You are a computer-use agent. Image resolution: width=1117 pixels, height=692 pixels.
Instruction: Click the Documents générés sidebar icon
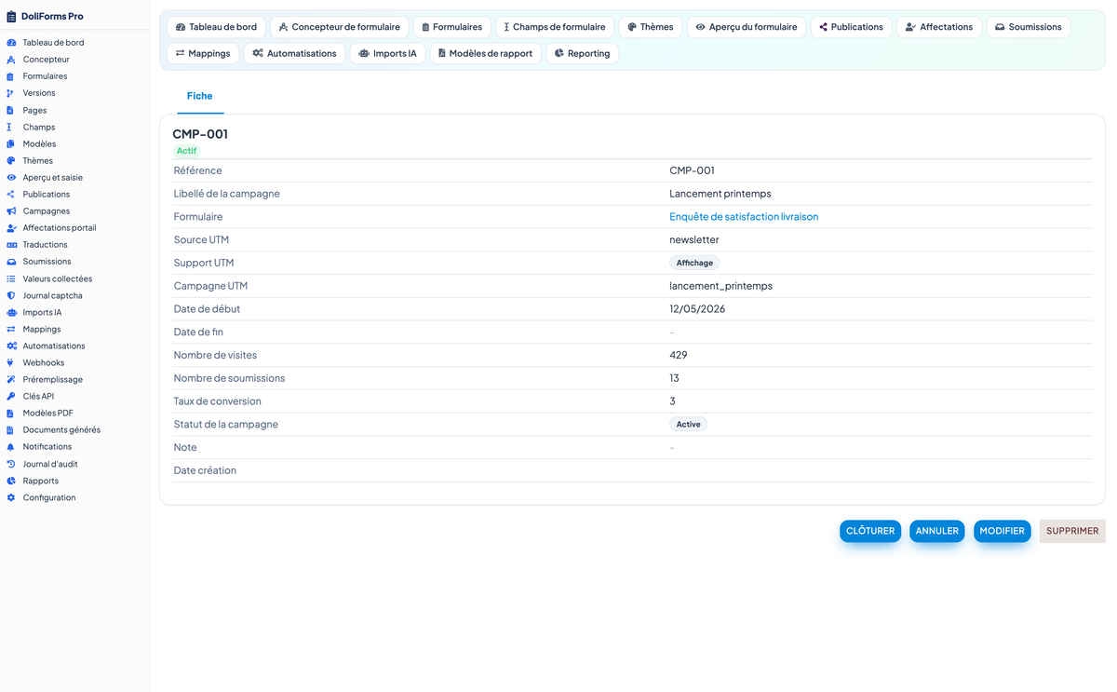11,430
